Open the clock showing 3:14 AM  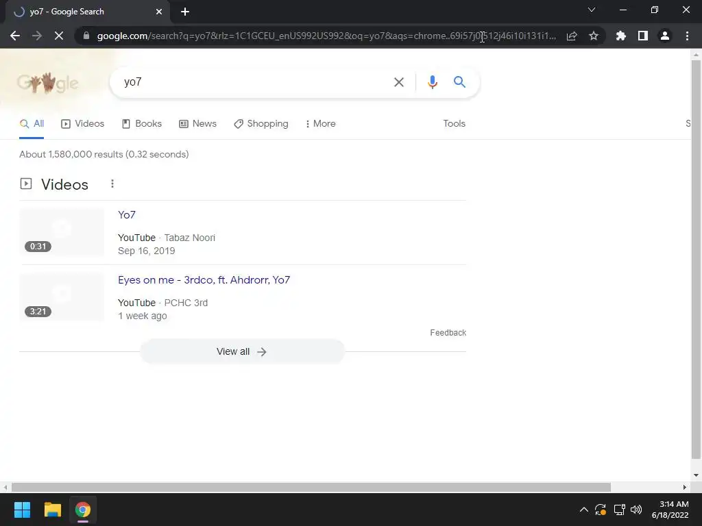tap(670, 510)
